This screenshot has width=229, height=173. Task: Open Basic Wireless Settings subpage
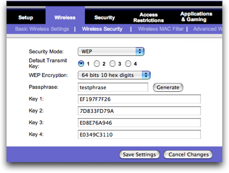click(x=42, y=29)
